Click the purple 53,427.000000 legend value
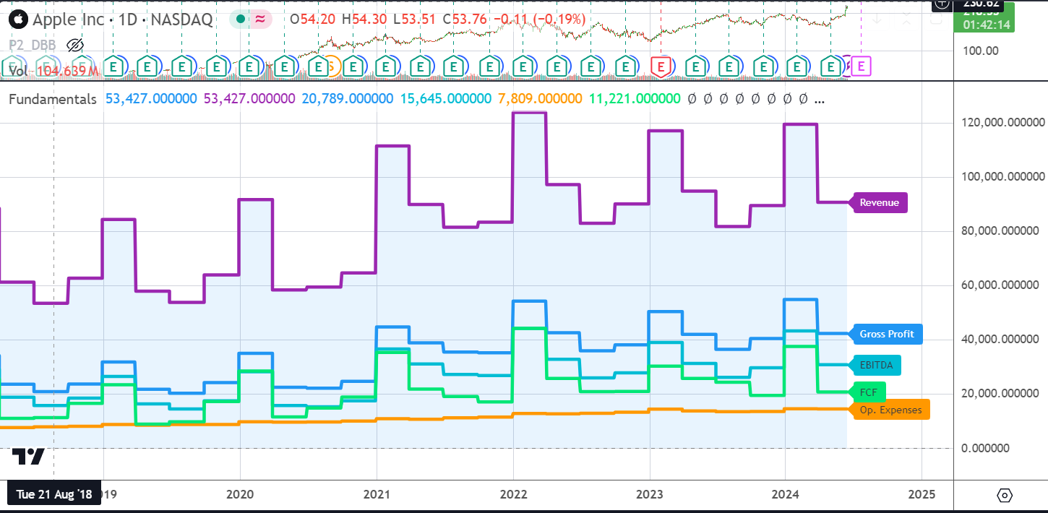The width and height of the screenshot is (1048, 513). (x=249, y=99)
